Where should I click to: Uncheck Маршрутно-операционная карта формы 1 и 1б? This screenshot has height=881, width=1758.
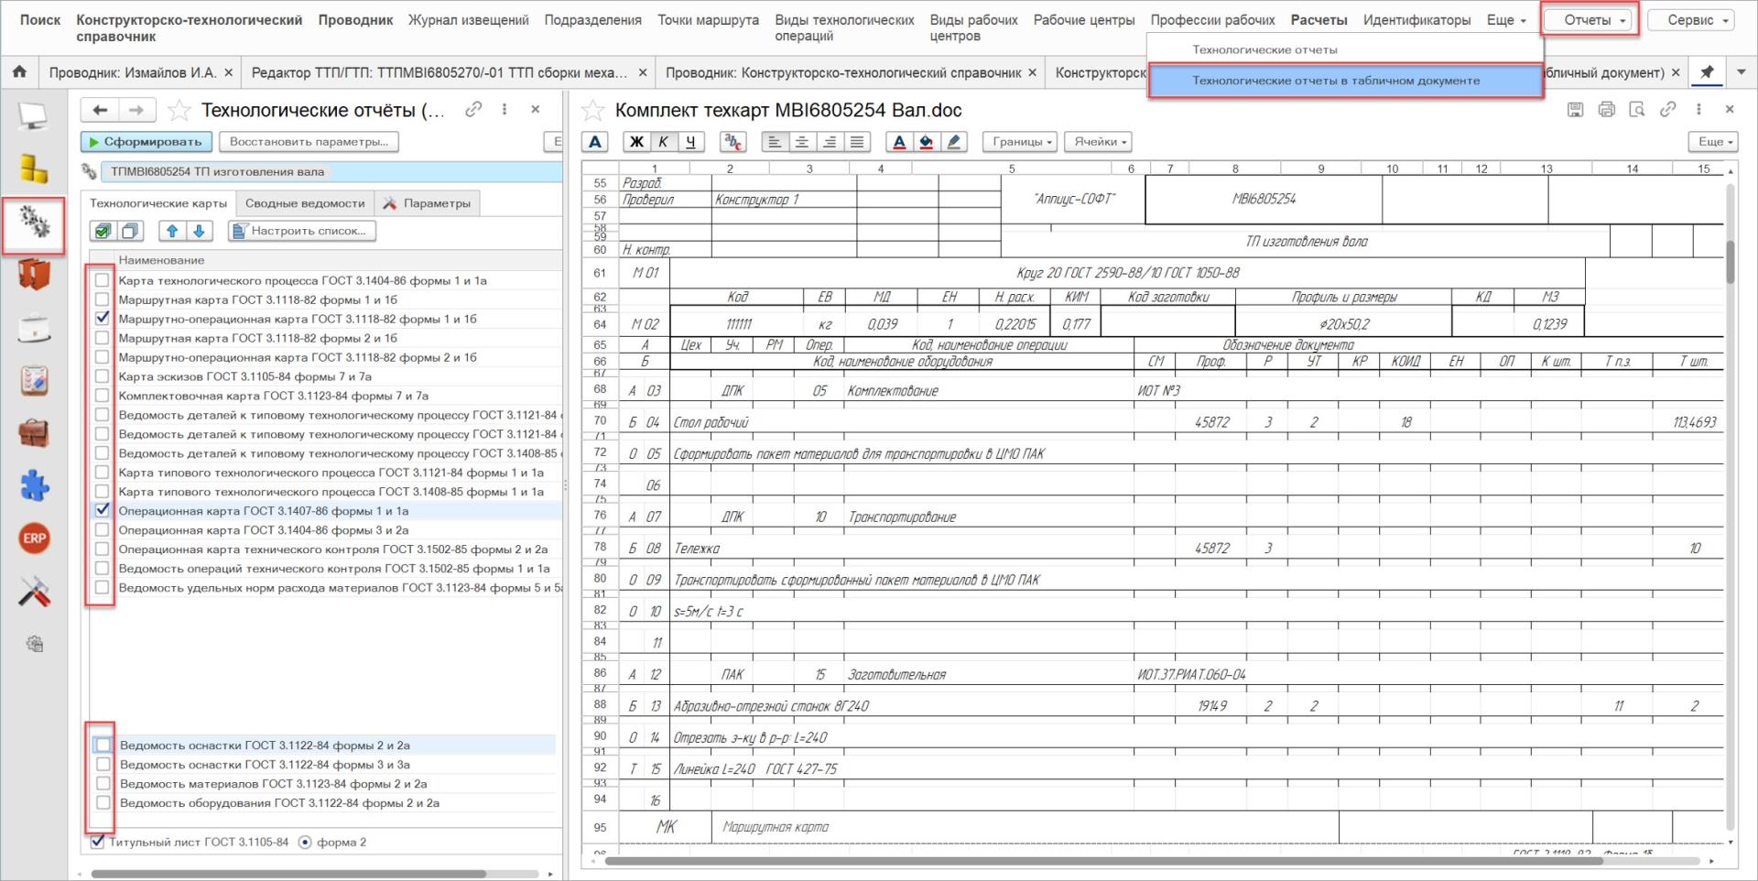click(x=102, y=319)
